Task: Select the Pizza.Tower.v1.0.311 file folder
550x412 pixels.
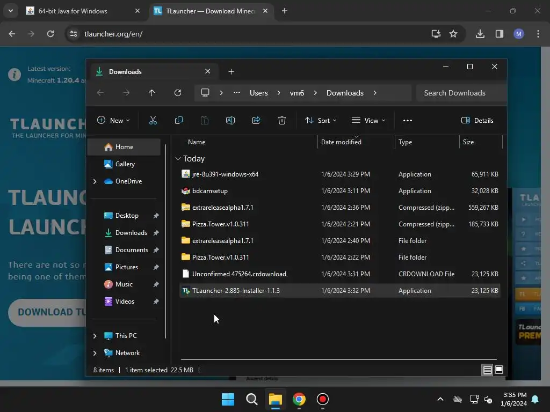Action: point(339,257)
